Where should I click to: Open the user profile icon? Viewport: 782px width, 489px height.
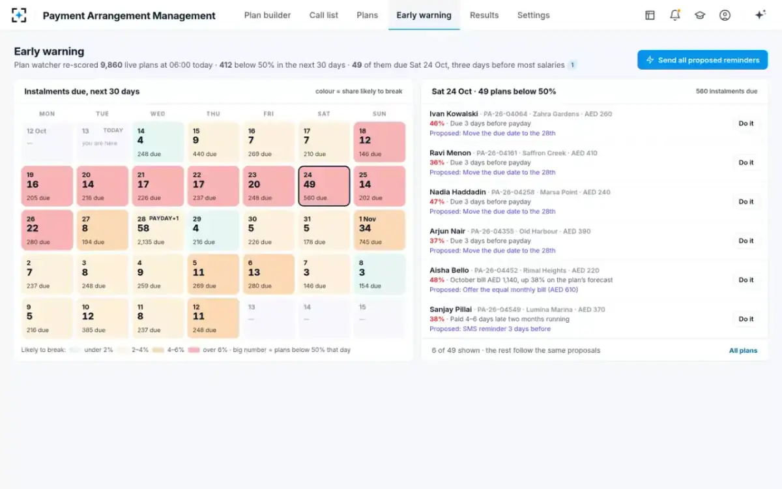[x=725, y=15]
